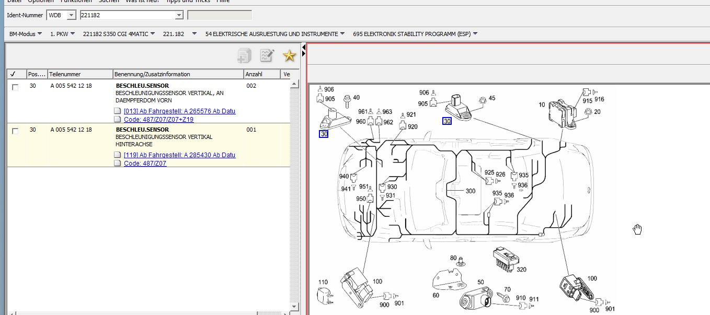Check the box for the HINTERACHSE sensor row
The height and width of the screenshot is (315, 710).
click(15, 131)
